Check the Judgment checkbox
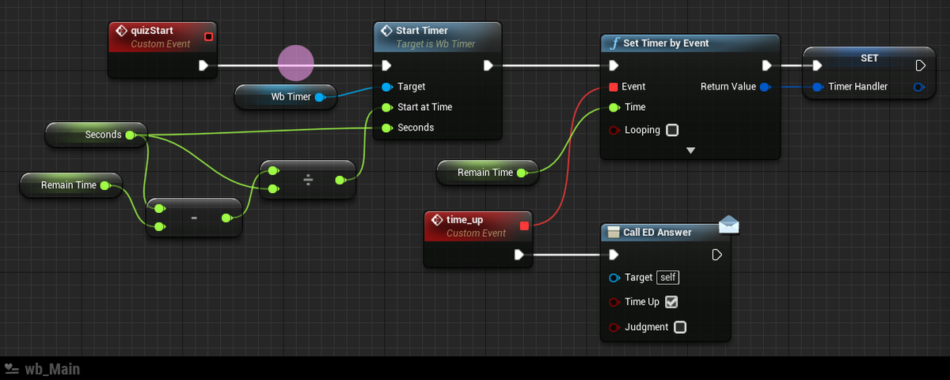 (679, 327)
